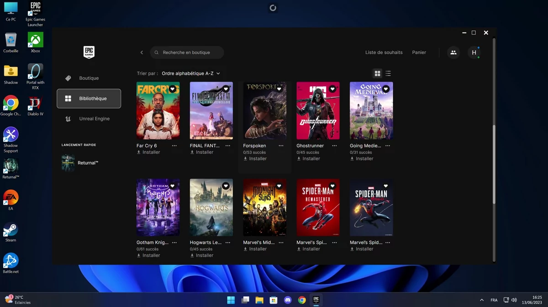The height and width of the screenshot is (307, 548).
Task: Open the Panier cart
Action: pyautogui.click(x=419, y=52)
